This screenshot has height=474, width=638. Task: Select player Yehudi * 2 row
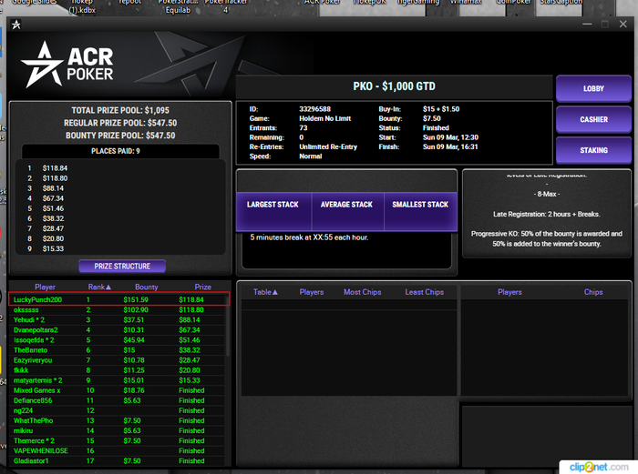coord(117,319)
